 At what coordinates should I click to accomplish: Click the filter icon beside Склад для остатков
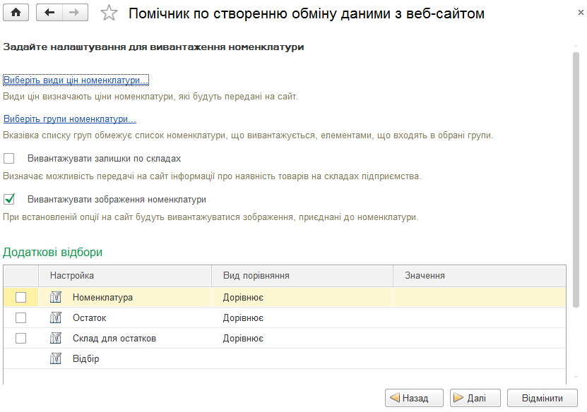tap(55, 339)
